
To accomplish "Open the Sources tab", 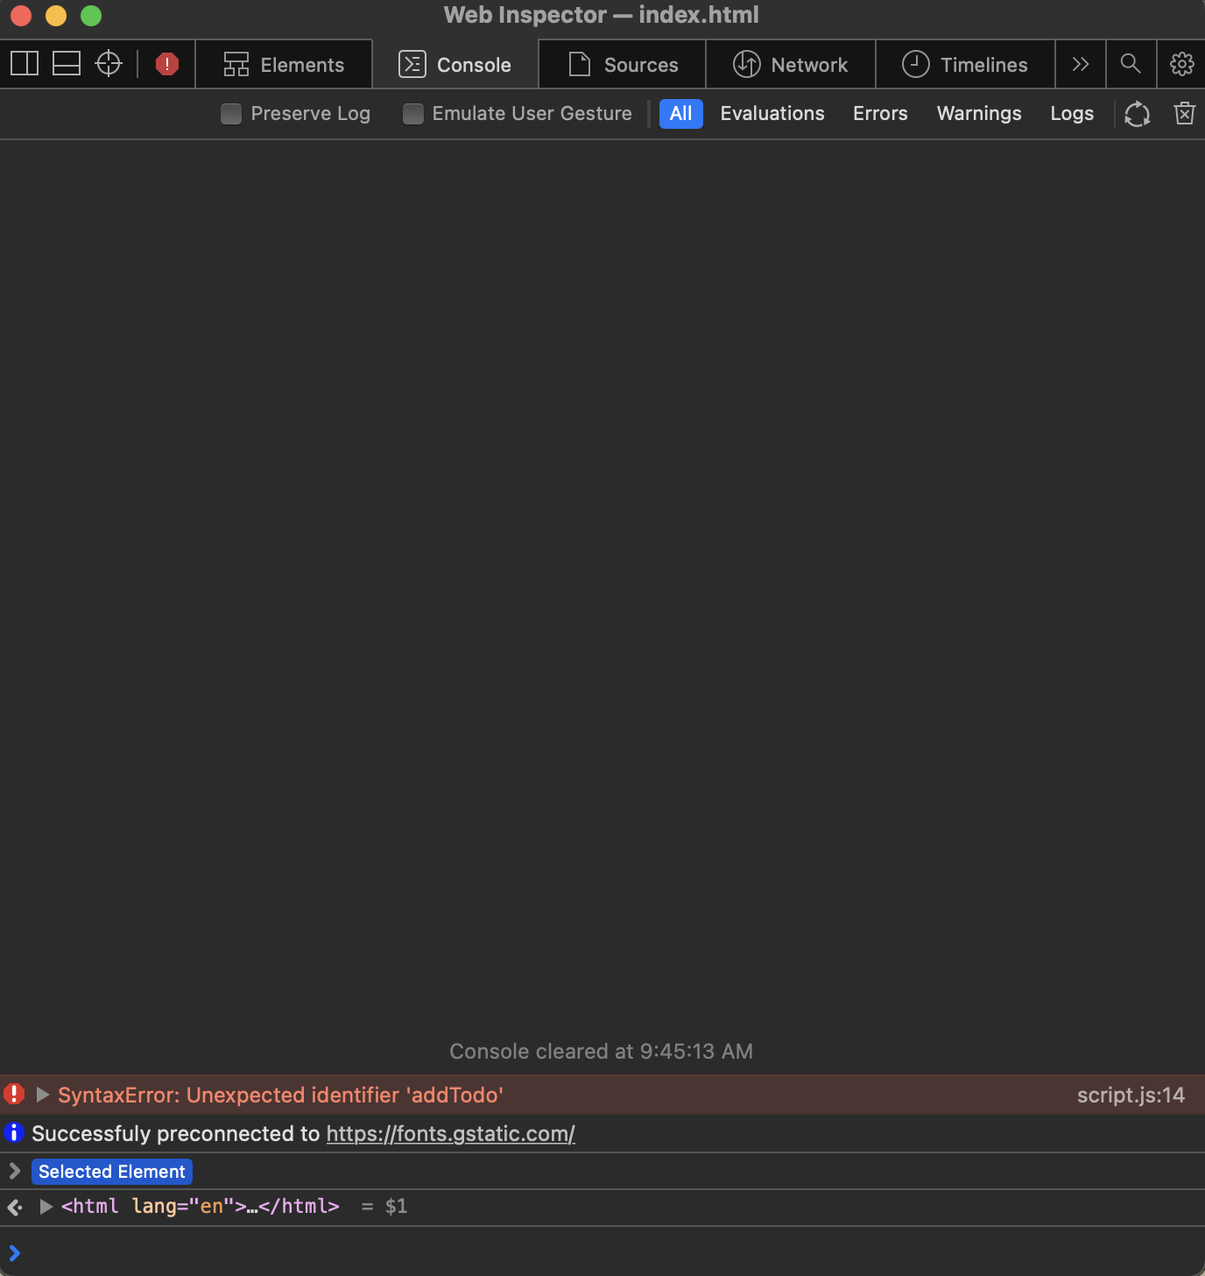I will [623, 65].
